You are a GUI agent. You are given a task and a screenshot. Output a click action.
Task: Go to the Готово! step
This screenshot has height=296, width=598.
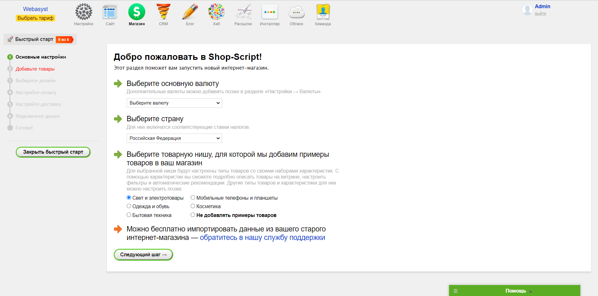pos(24,128)
